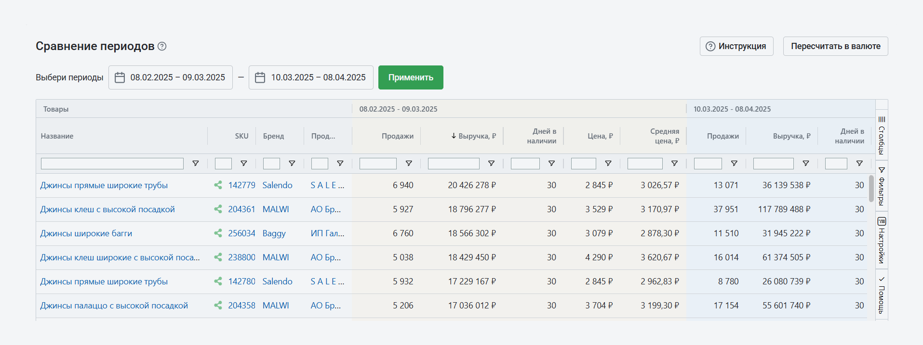
Task: Open filter icon for second-period Продажи column
Action: pyautogui.click(x=734, y=164)
